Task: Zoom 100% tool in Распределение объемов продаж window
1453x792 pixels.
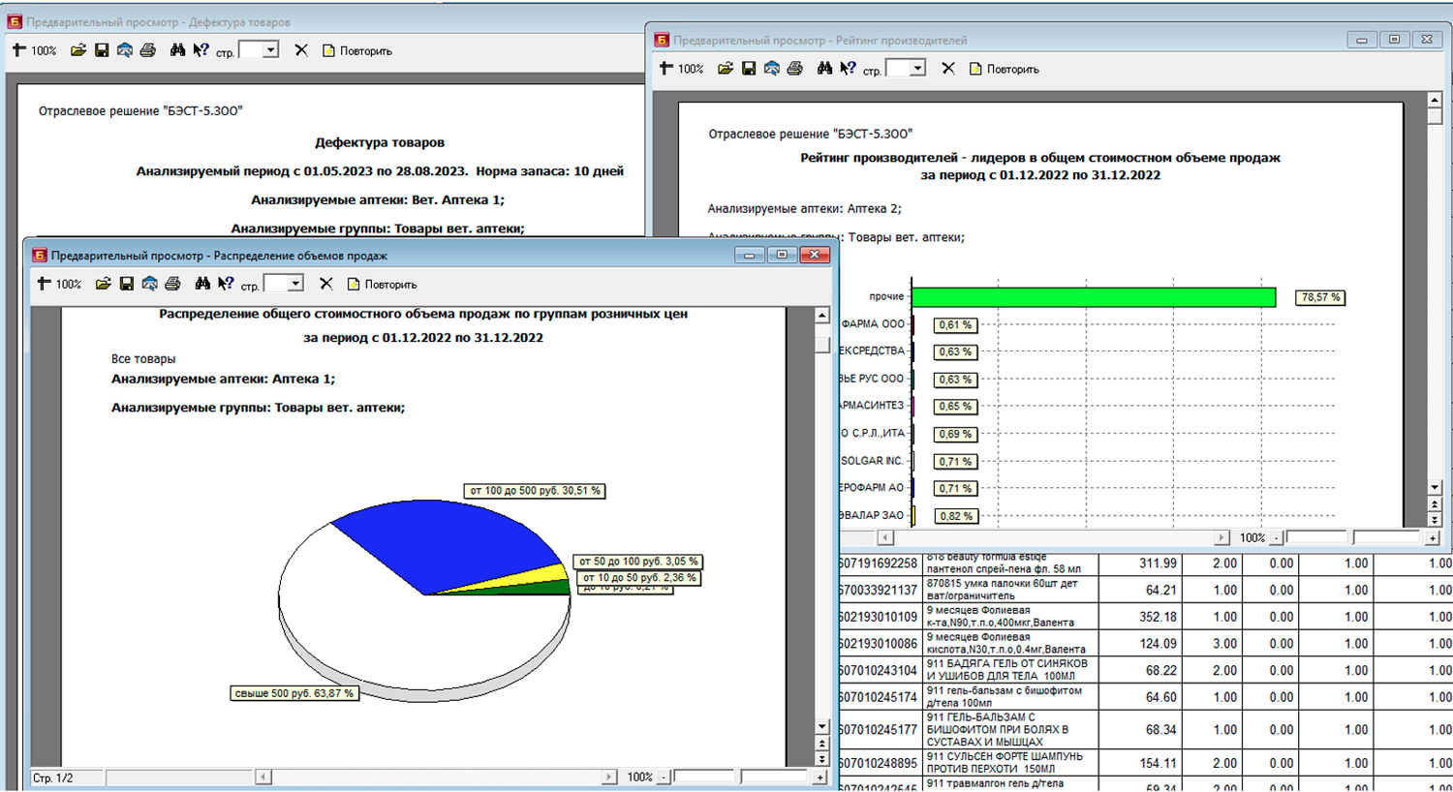Action: 60,284
